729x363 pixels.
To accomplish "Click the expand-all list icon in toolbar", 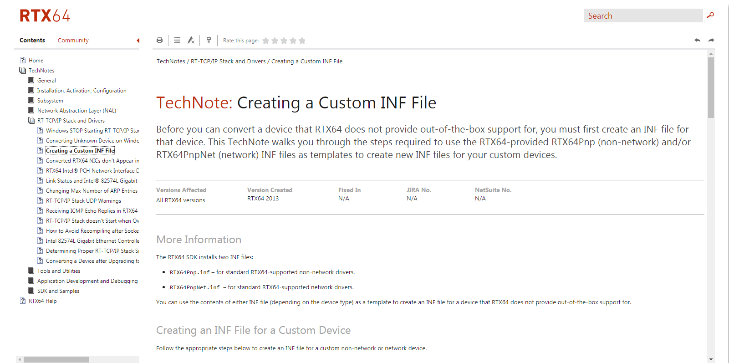I will coord(177,41).
